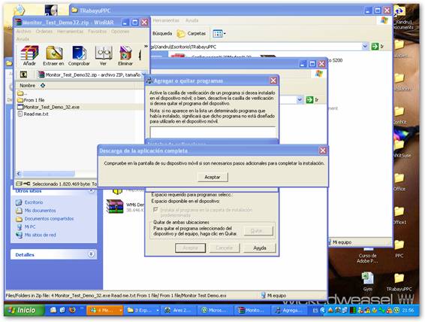Open the Ver viewer icon in WinRAR
The height and width of the screenshot is (322, 425).
click(x=104, y=56)
